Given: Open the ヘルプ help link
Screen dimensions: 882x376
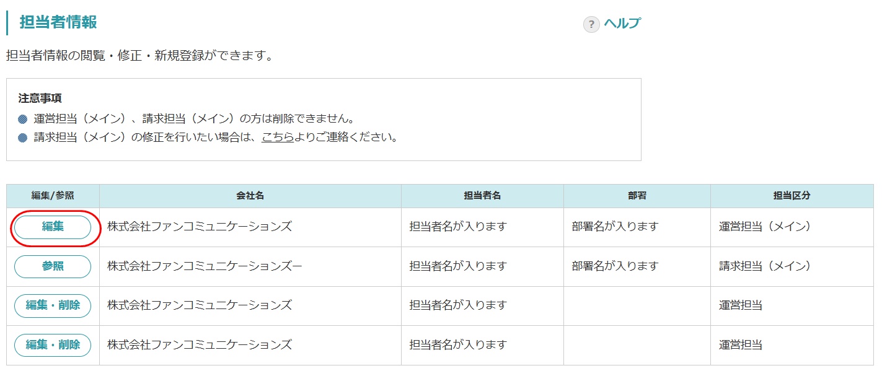Looking at the screenshot, I should (622, 24).
